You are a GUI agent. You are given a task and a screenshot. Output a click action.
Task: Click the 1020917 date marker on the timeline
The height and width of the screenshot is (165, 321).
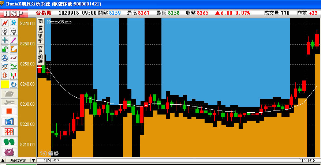pyautogui.click(x=51, y=161)
